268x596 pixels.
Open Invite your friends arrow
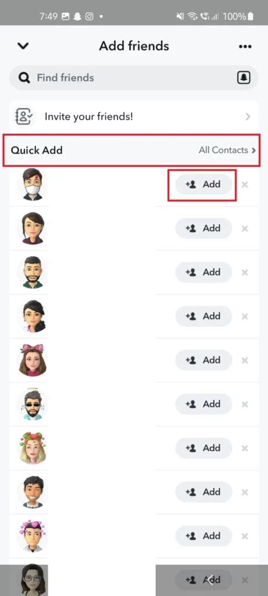click(248, 116)
